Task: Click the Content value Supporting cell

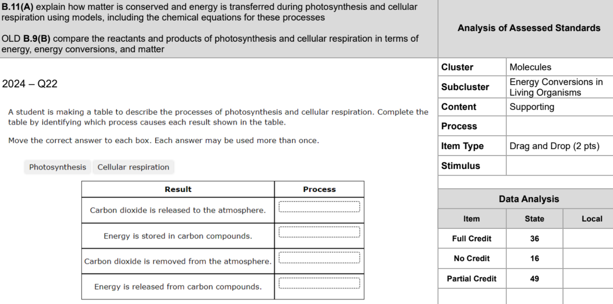Action: 559,107
